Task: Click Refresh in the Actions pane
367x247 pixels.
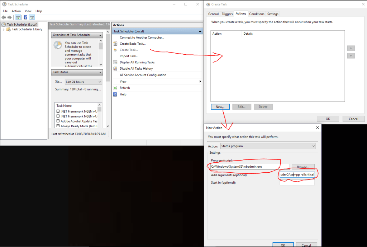Action: coord(125,88)
